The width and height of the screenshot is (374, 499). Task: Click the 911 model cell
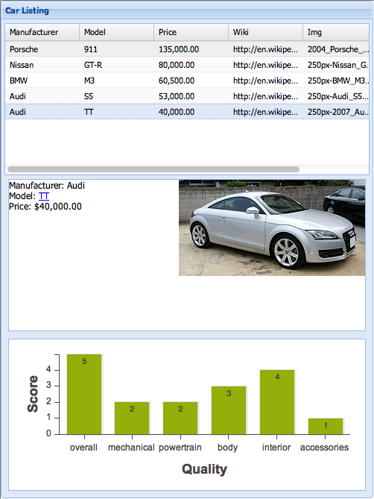tap(117, 49)
